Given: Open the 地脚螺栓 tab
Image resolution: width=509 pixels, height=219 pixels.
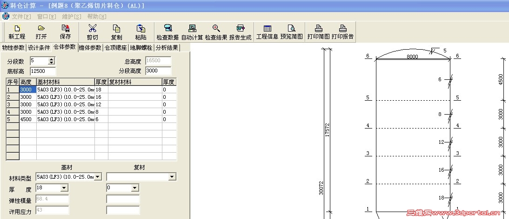Looking at the screenshot, I should (x=141, y=47).
